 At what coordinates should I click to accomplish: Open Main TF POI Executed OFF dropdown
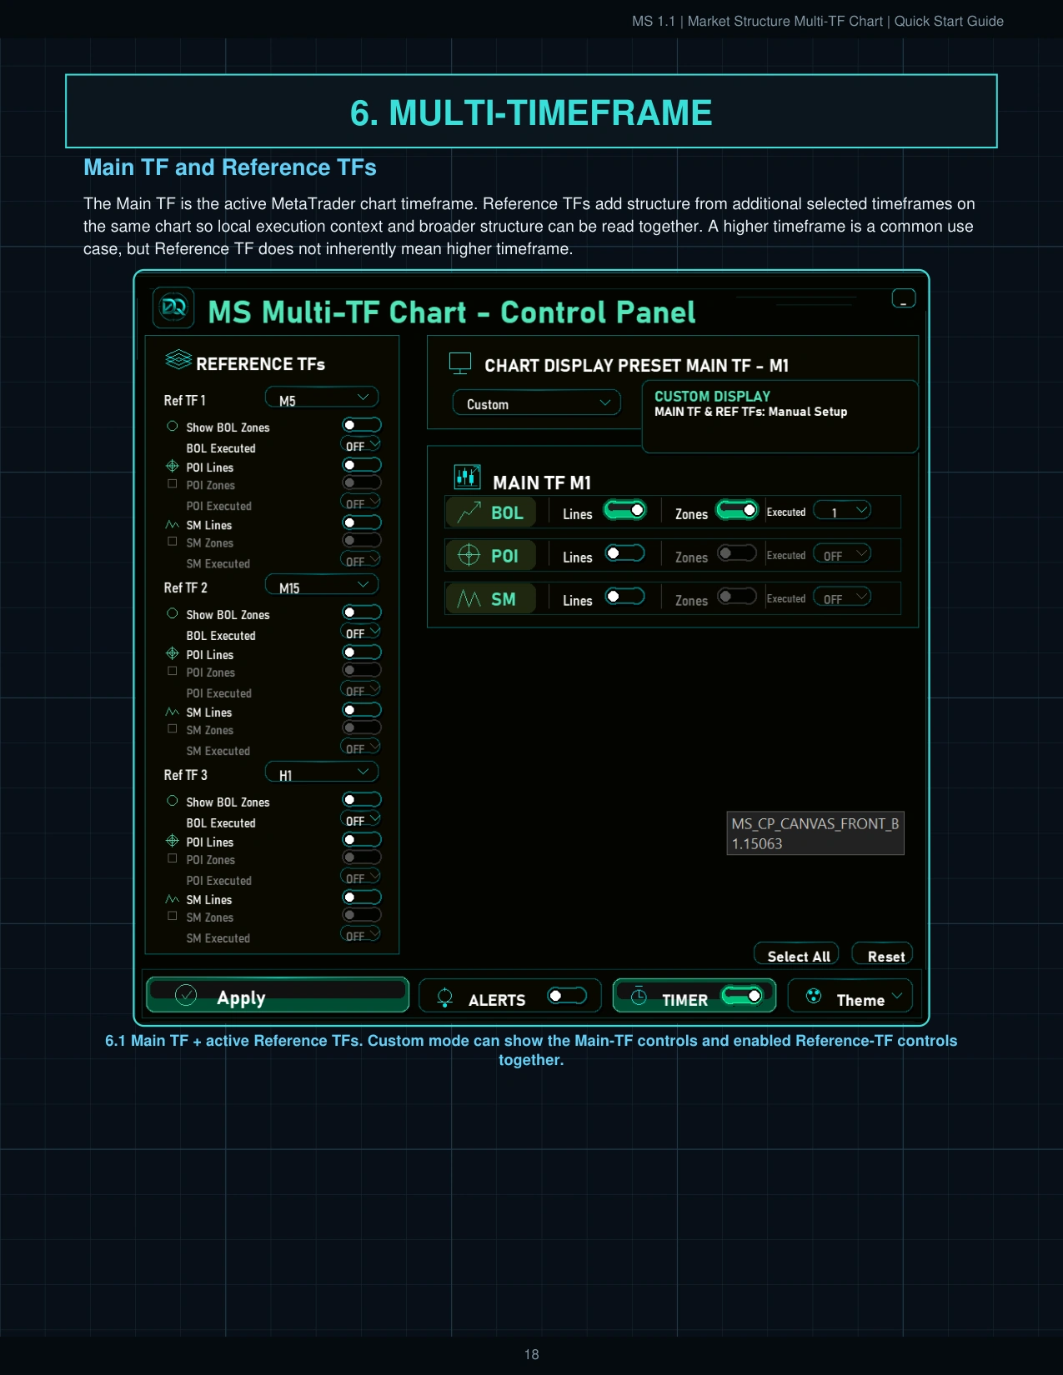click(x=842, y=554)
